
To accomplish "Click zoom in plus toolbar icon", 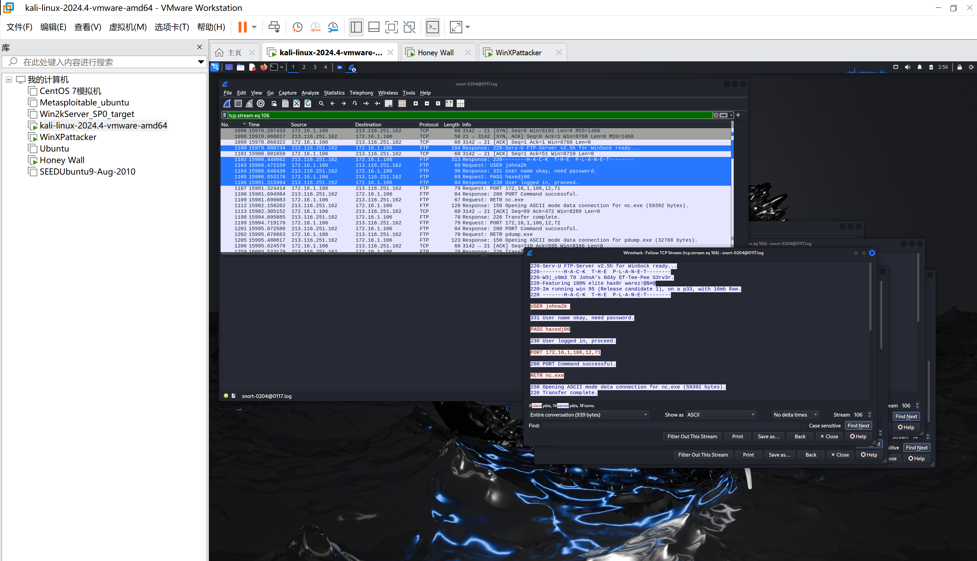I will (415, 103).
